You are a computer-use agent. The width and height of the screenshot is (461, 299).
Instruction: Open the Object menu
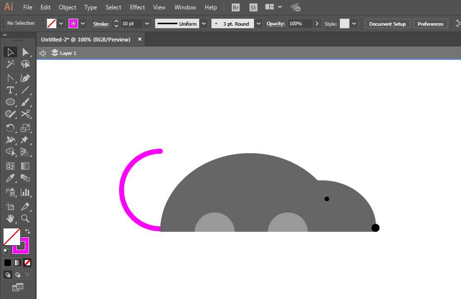67,7
